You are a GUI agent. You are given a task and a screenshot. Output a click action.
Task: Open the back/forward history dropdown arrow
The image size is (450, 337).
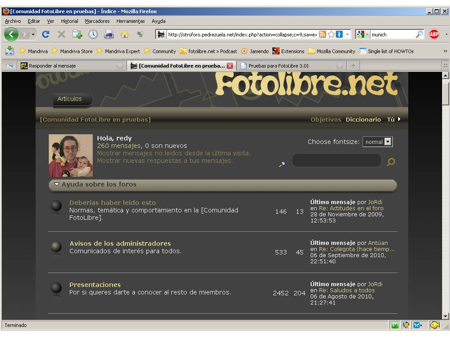(x=33, y=35)
